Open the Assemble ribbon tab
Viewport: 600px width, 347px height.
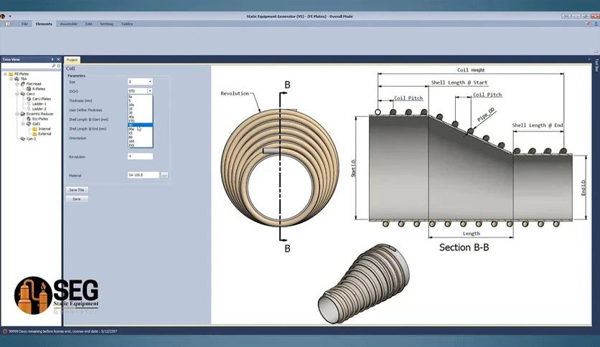69,24
